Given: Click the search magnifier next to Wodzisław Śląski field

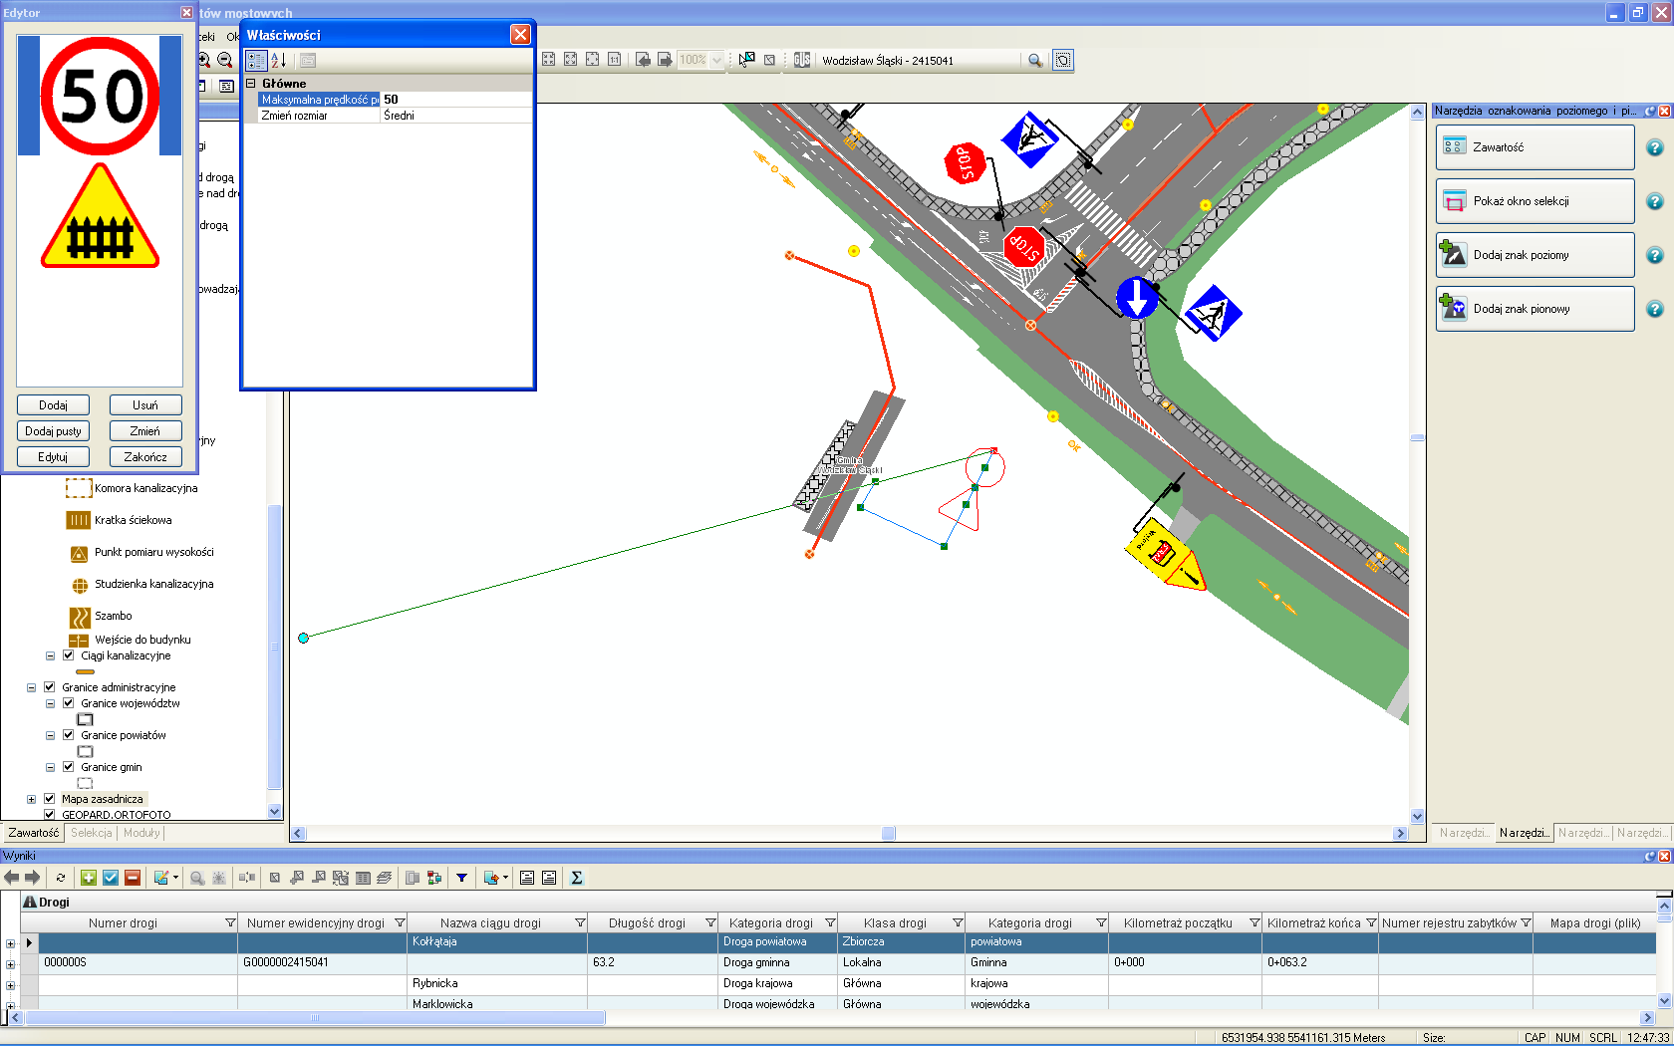Looking at the screenshot, I should click(x=1035, y=61).
